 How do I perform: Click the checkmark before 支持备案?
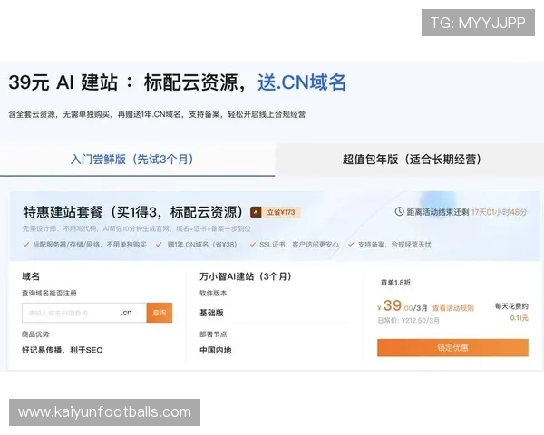click(351, 245)
